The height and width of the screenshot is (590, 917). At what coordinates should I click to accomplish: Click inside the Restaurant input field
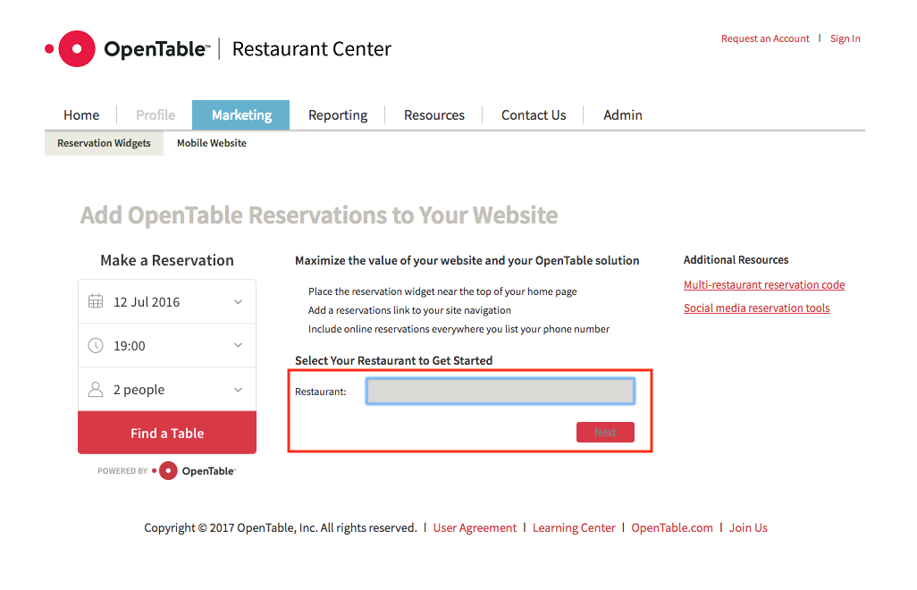pos(500,391)
